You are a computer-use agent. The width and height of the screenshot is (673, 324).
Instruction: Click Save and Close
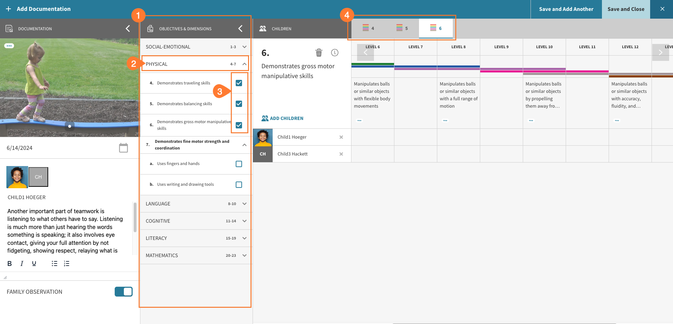click(626, 9)
